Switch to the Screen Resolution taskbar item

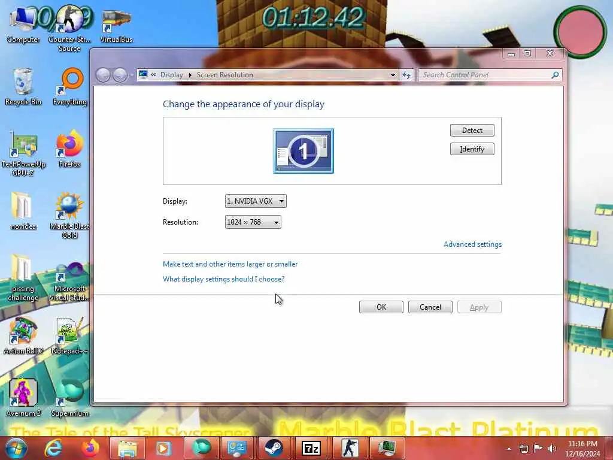click(x=237, y=448)
